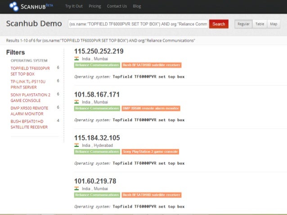Screen dimensions: 287x215
Task: Click operating system line under 115.250.252.219
Action: pyautogui.click(x=130, y=77)
